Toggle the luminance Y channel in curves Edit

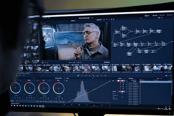pyautogui.click(x=119, y=81)
